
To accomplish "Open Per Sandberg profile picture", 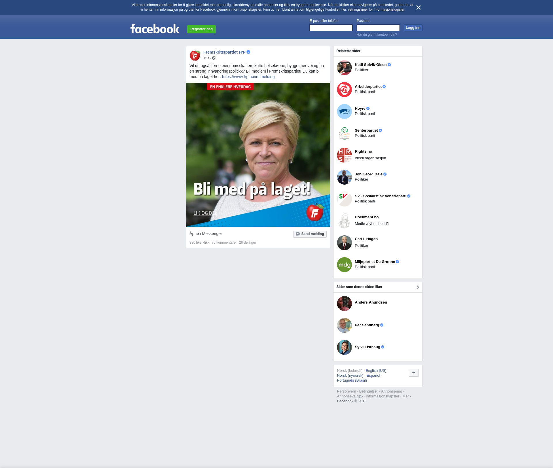I will [x=344, y=325].
